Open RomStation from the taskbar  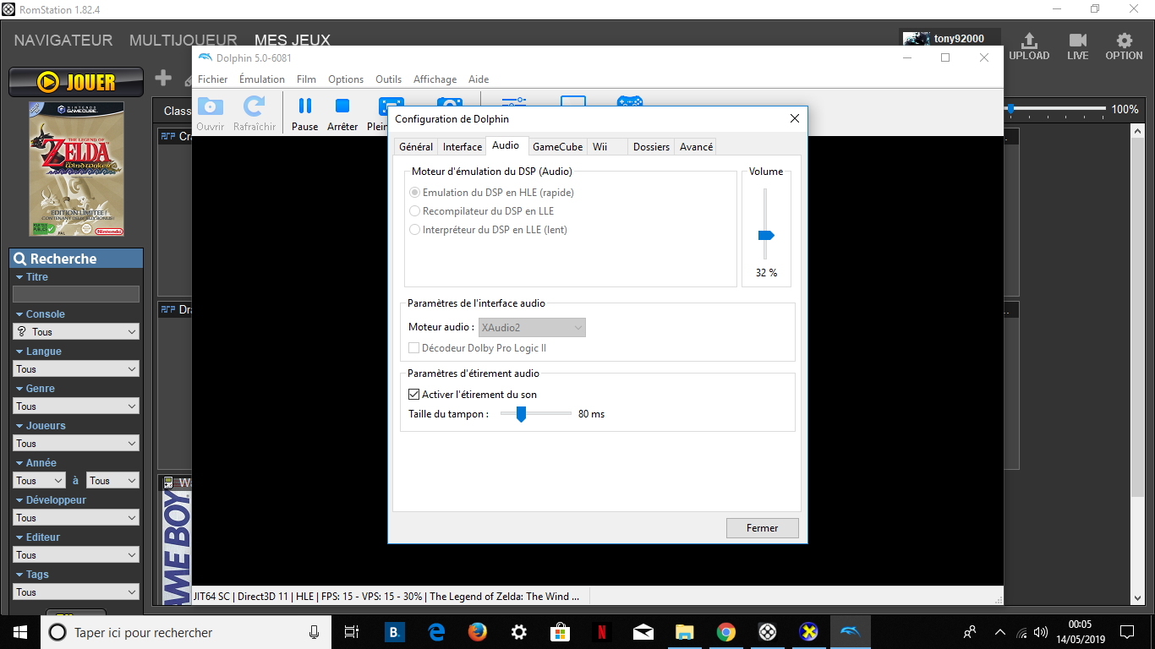click(768, 632)
